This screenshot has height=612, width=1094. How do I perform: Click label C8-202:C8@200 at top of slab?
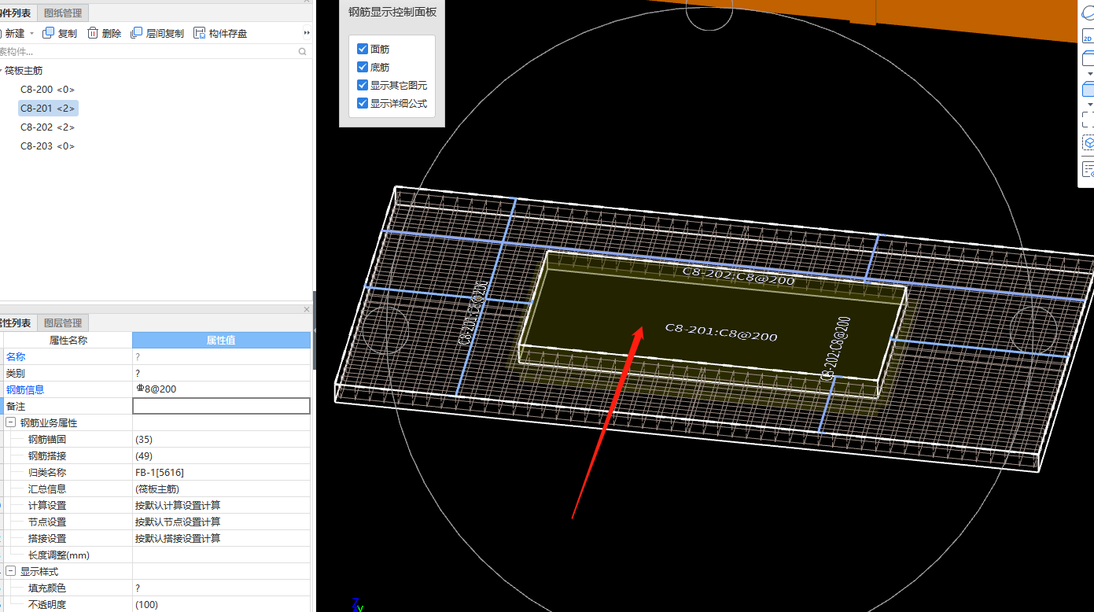click(738, 275)
